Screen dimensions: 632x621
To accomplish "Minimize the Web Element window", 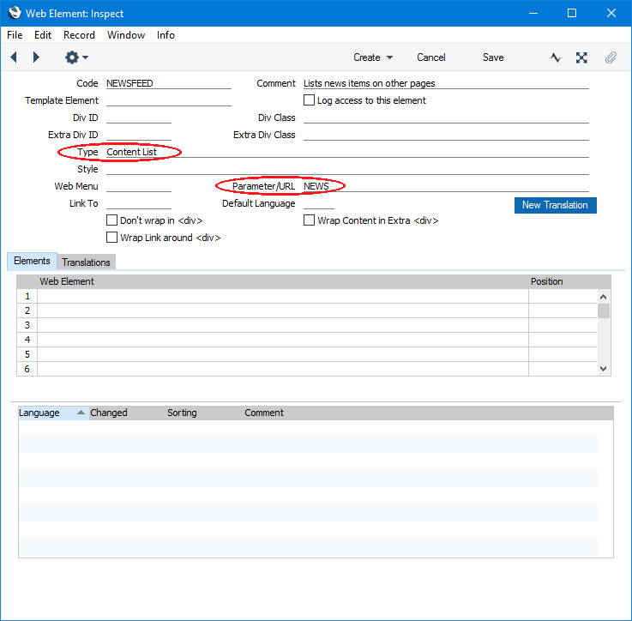I will (533, 14).
